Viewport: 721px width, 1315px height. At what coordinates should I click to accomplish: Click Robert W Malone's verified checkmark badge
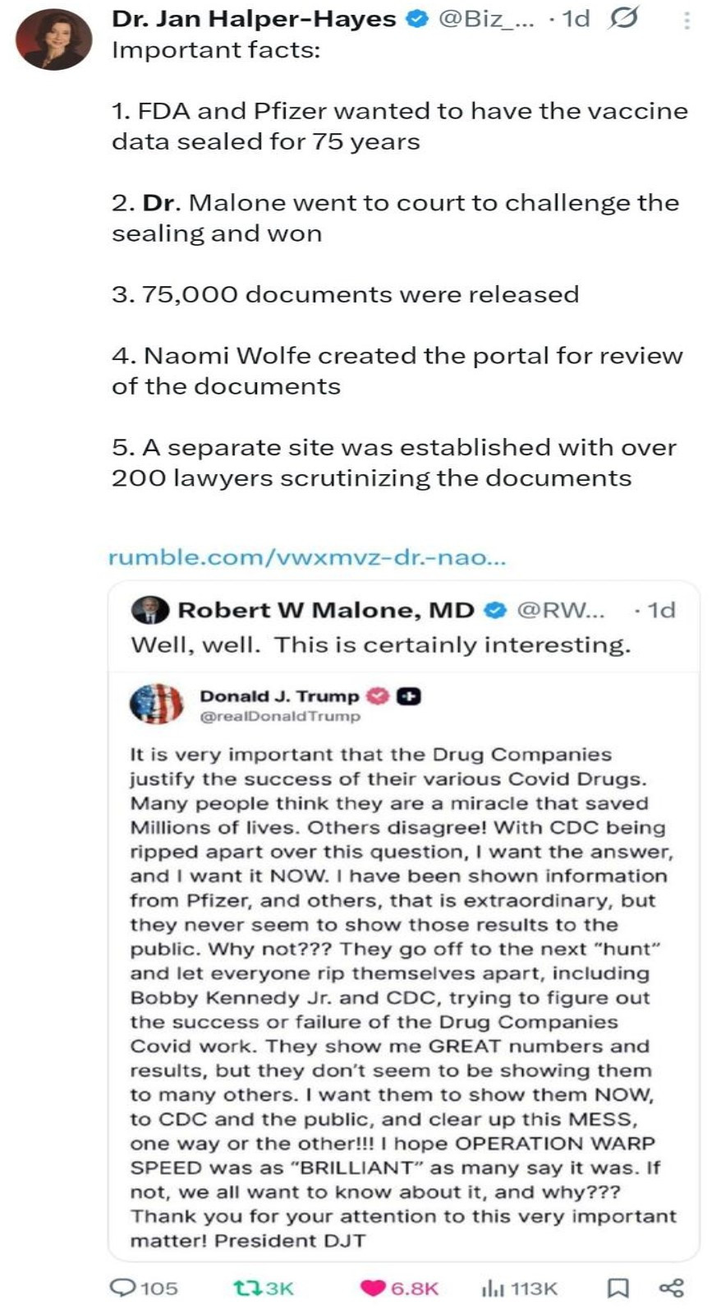pos(495,610)
